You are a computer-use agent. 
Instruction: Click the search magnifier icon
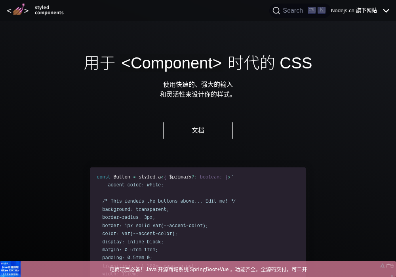[276, 11]
